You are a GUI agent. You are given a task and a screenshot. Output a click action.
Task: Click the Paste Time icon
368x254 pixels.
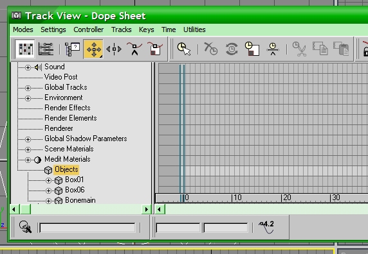click(x=341, y=49)
